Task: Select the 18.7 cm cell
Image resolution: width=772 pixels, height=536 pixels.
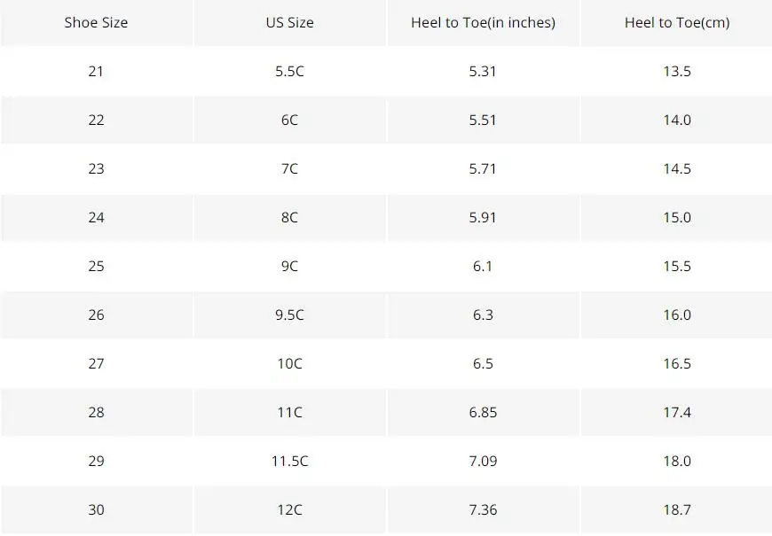Action: coord(676,509)
